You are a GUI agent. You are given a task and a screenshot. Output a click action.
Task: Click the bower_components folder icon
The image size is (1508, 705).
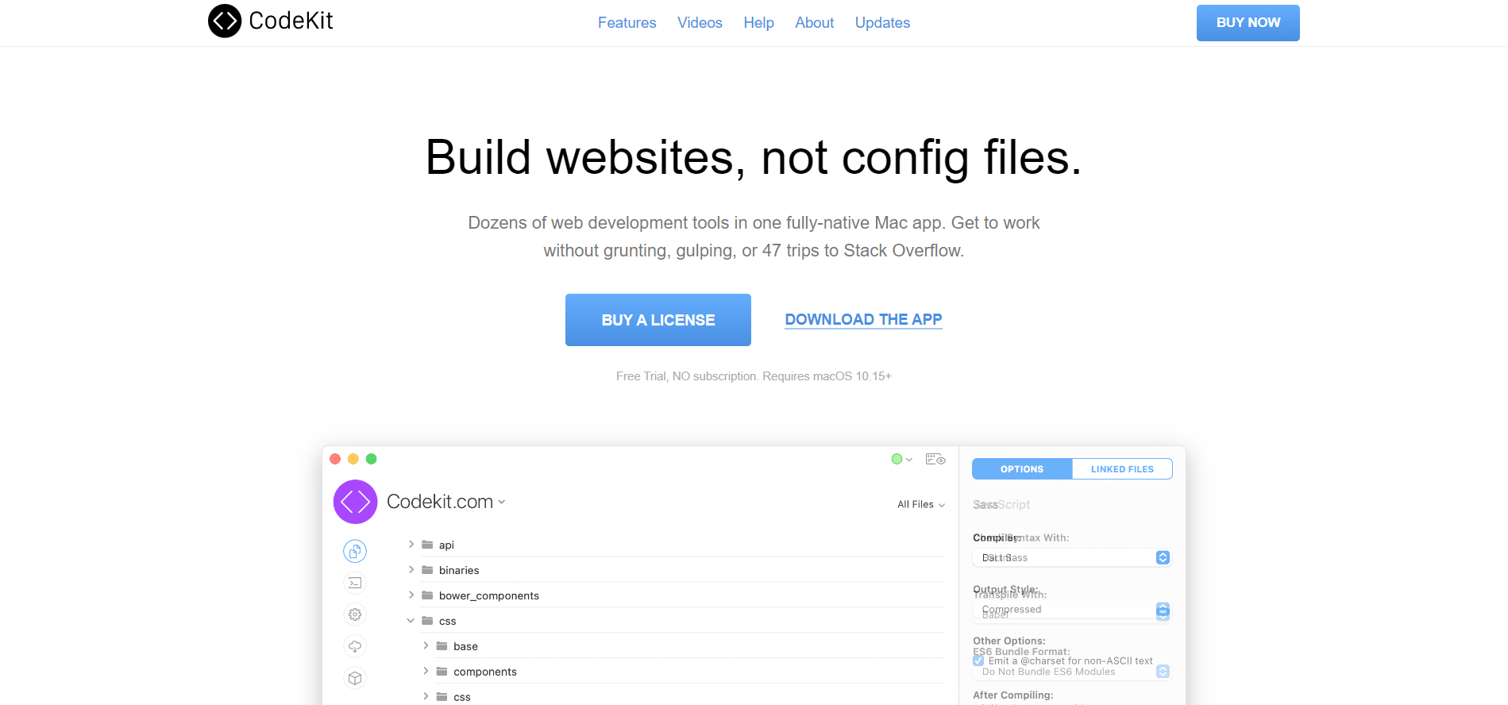tap(427, 595)
